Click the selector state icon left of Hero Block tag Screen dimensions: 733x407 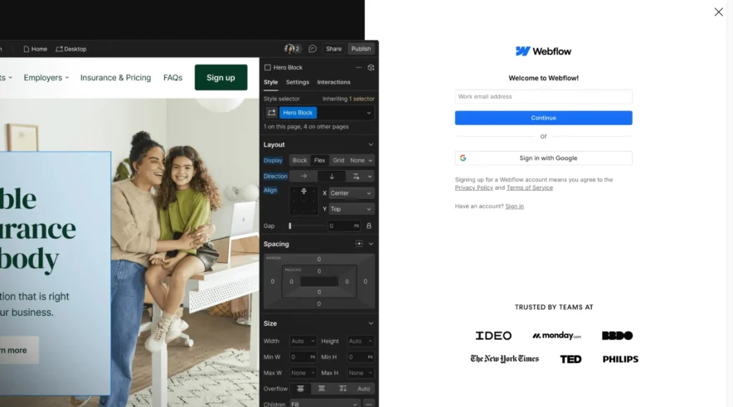tap(271, 113)
